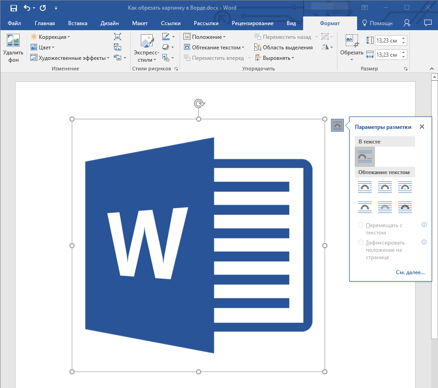Screen dimensions: 438x388
Task: Collapse the ribbon with the chevron
Action: (432, 69)
